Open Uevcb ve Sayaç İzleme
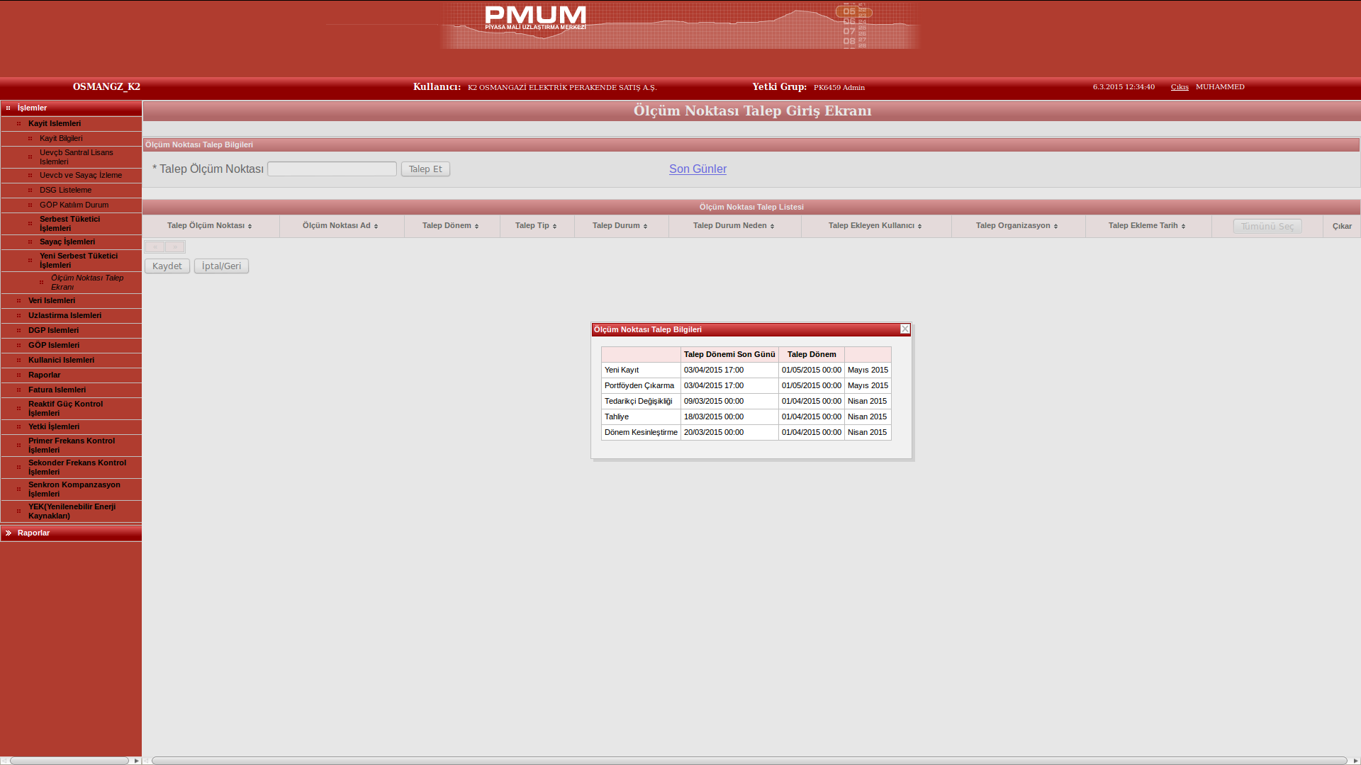Image resolution: width=1361 pixels, height=765 pixels. point(81,176)
